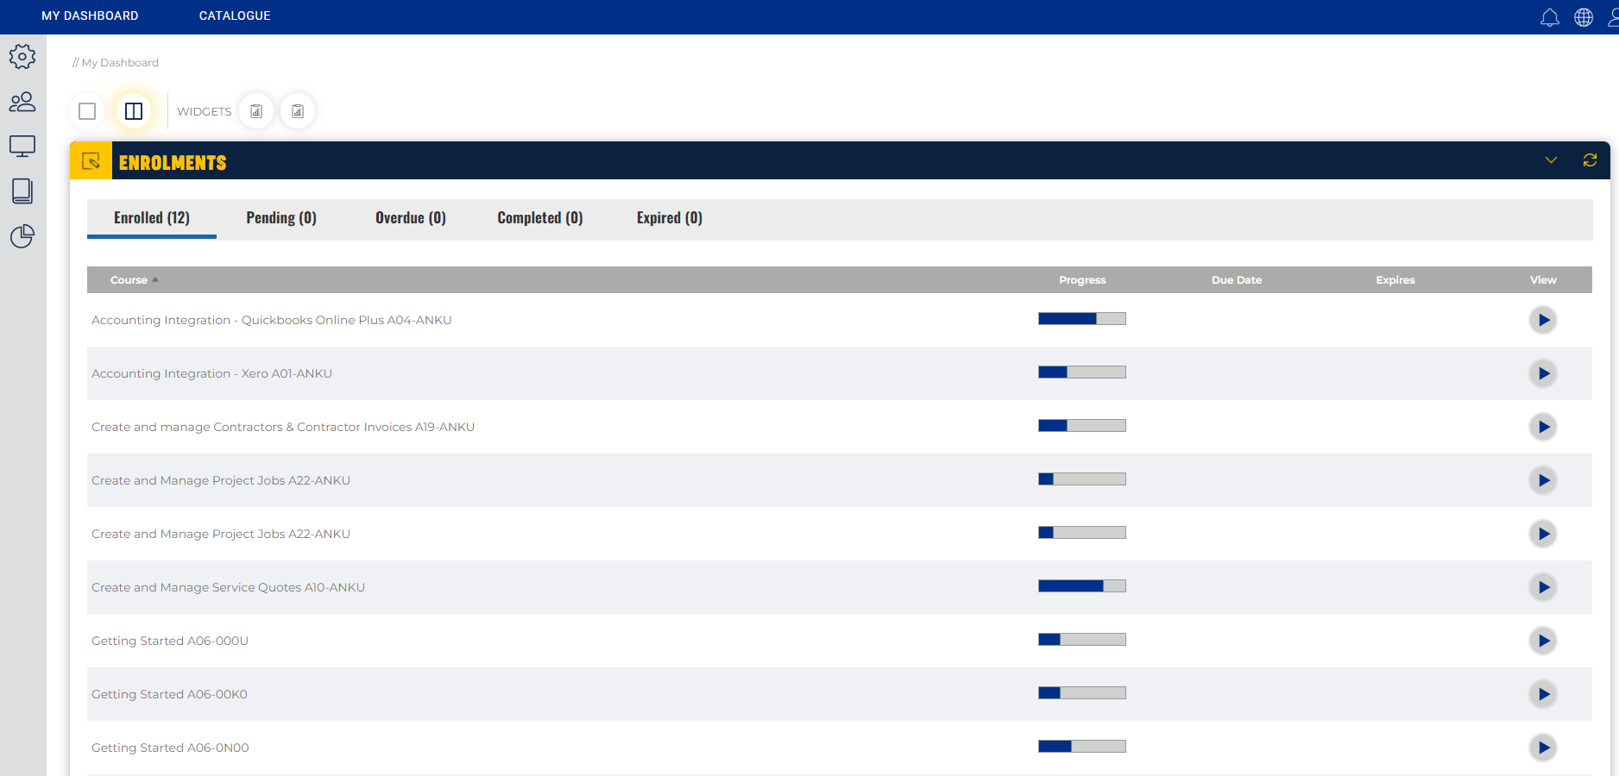Open the globe language icon

tap(1584, 17)
